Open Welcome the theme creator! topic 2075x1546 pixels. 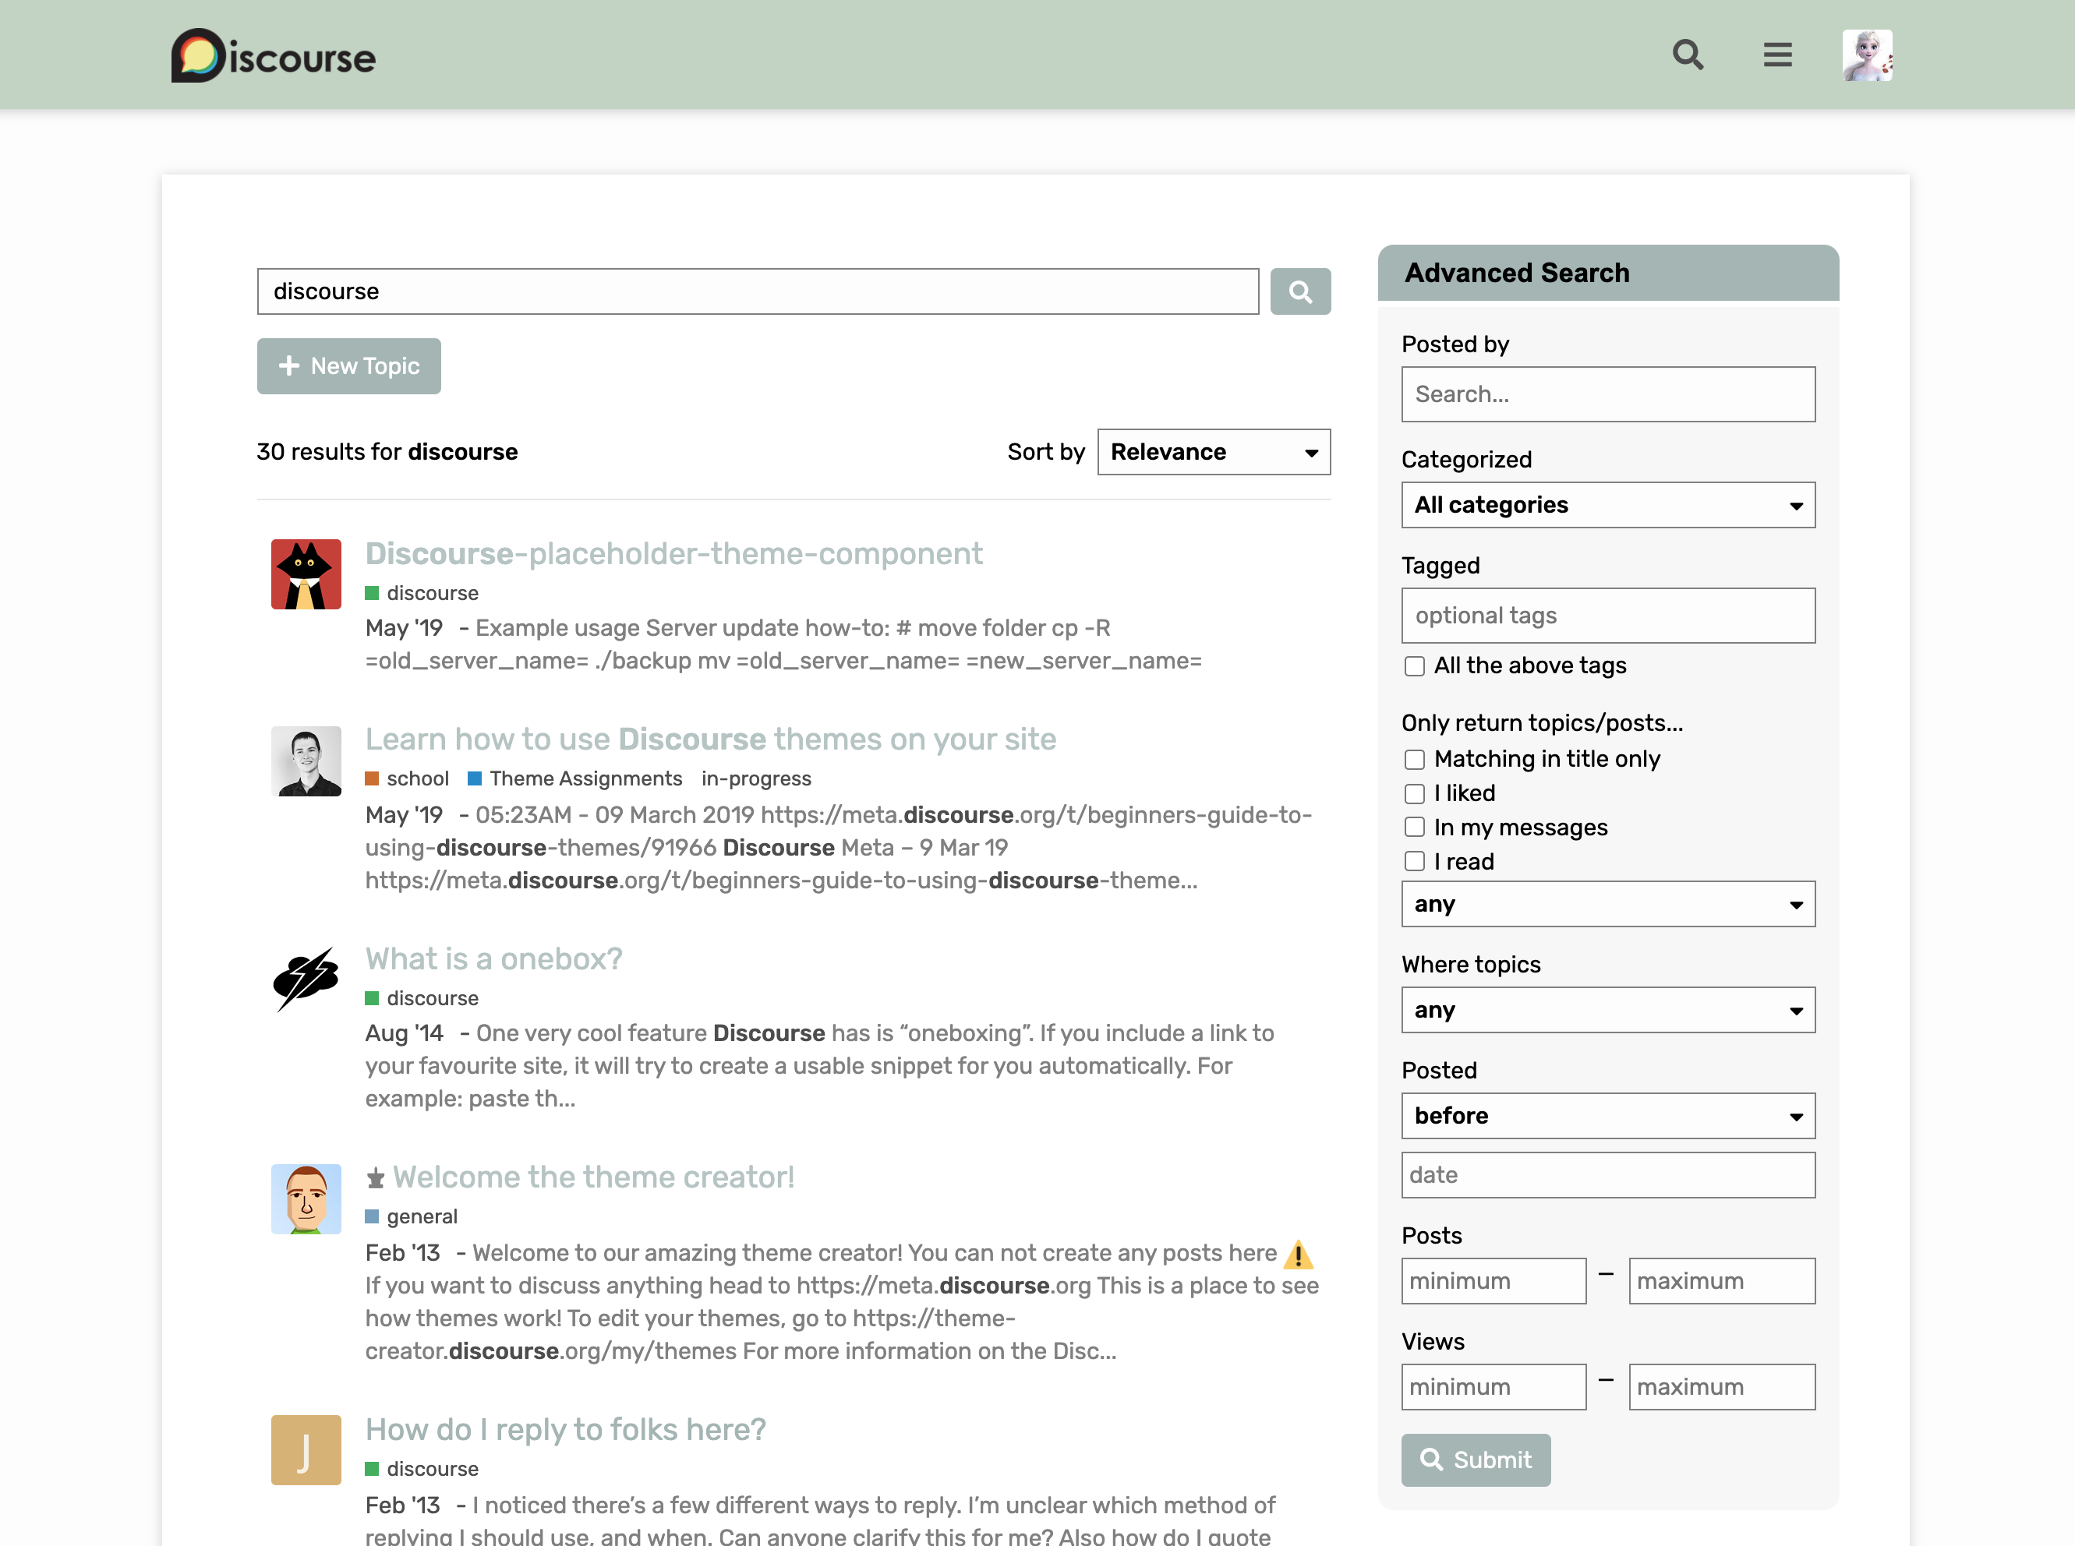[592, 1177]
